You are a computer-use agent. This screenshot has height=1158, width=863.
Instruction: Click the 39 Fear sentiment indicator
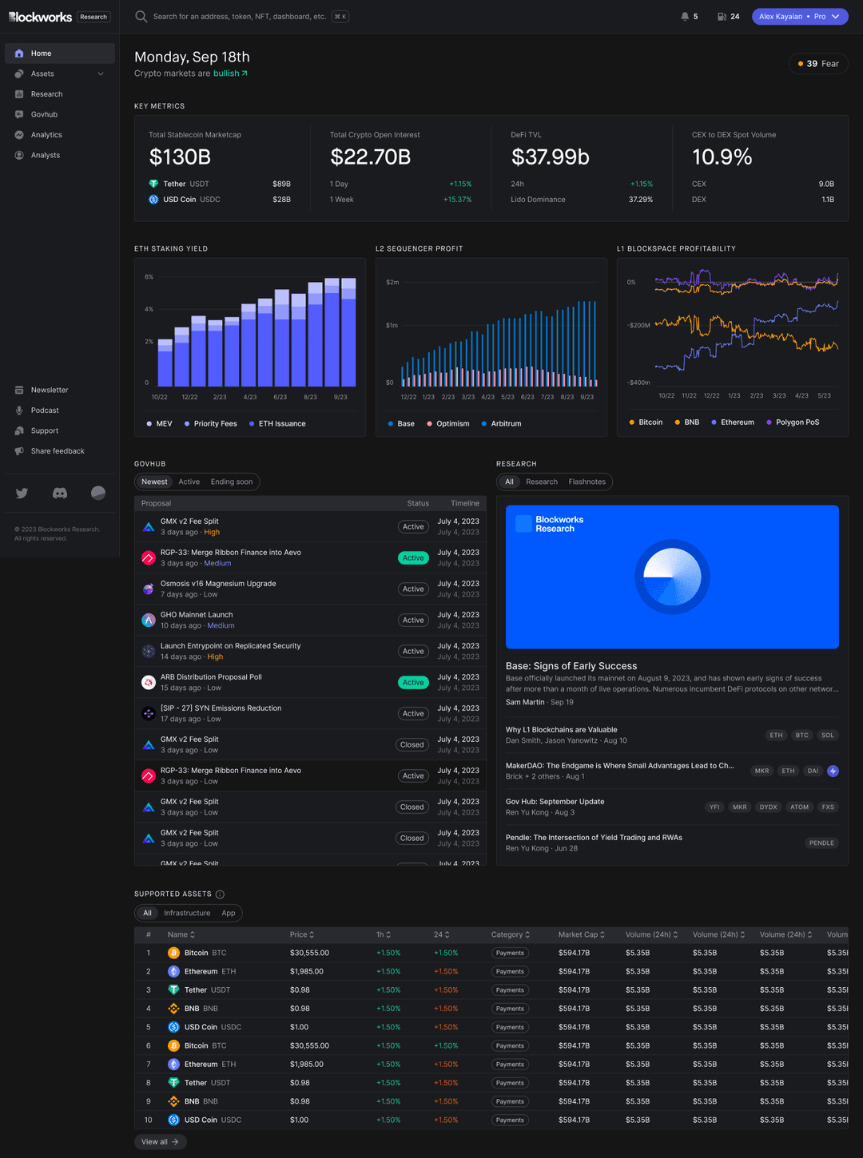pos(818,63)
